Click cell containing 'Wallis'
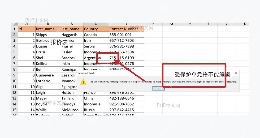The image size is (260, 138). tap(48, 110)
